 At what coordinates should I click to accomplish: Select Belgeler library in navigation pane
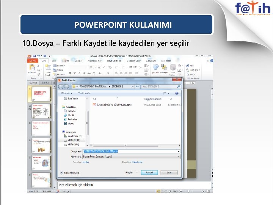pos(70,111)
